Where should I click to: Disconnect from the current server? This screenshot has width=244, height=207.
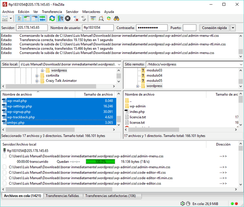point(76,19)
